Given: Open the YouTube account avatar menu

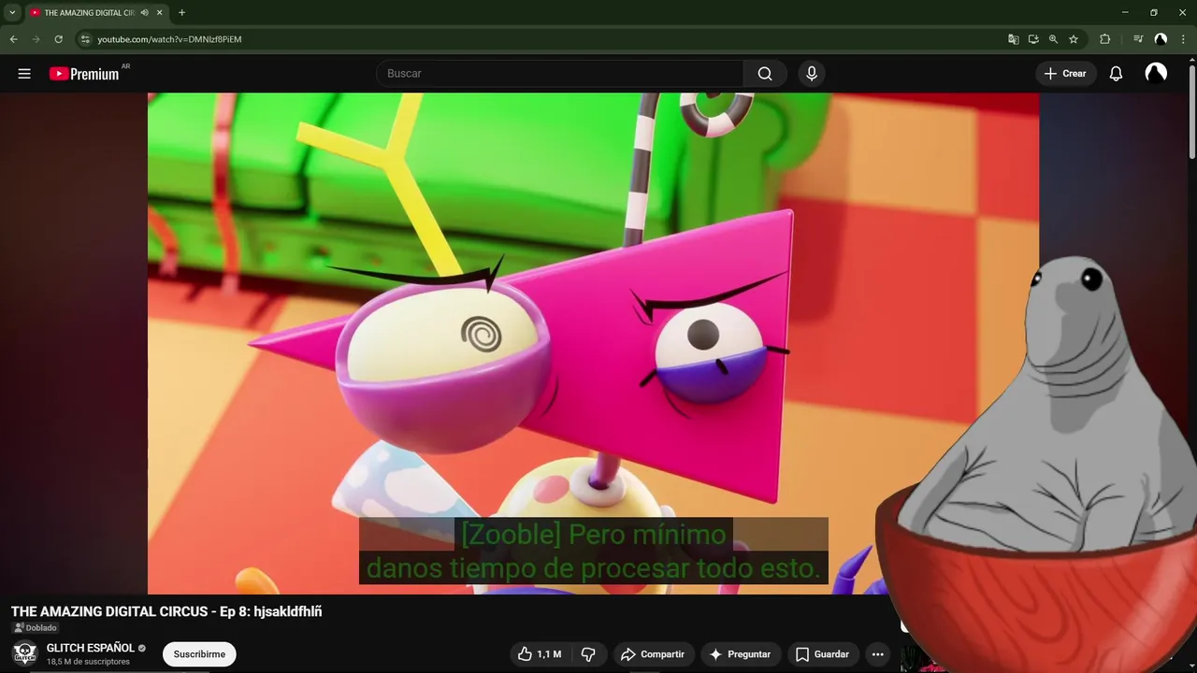Looking at the screenshot, I should point(1156,74).
